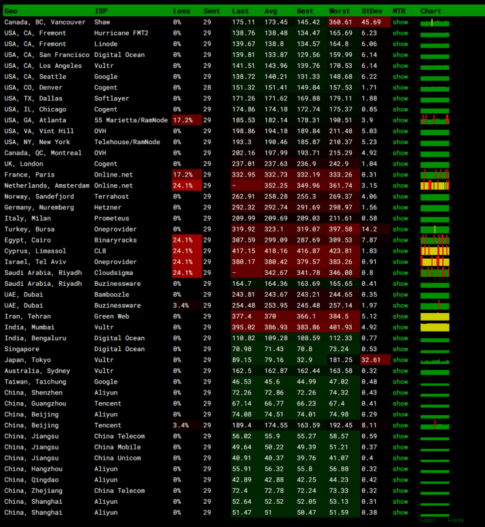Click show for the Egypt, Cairo Binaryracks row
This screenshot has width=485, height=527.
coord(400,240)
